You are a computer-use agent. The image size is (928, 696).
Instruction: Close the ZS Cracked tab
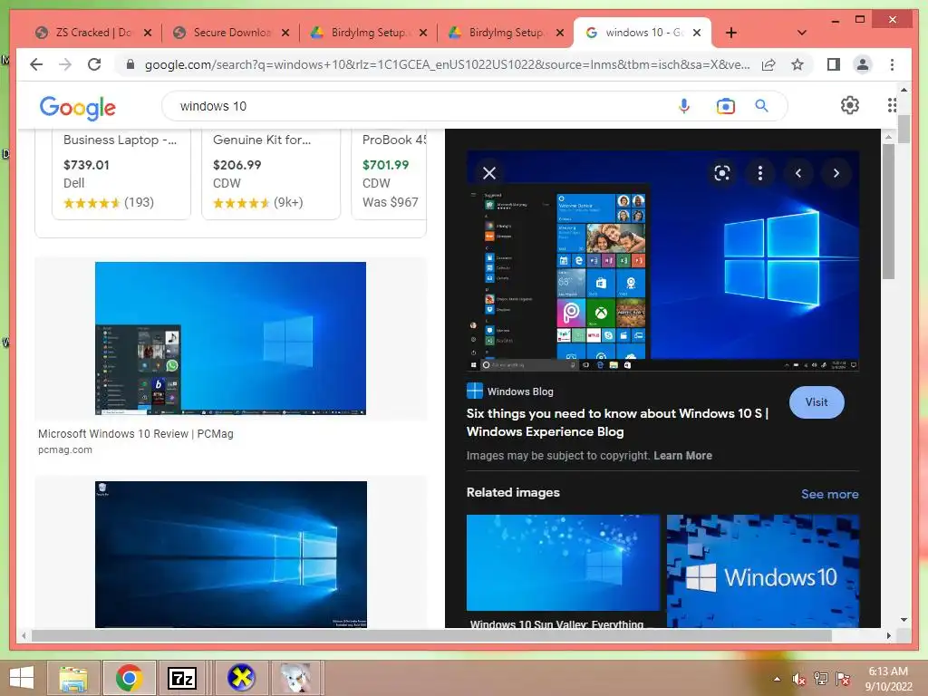coord(148,33)
